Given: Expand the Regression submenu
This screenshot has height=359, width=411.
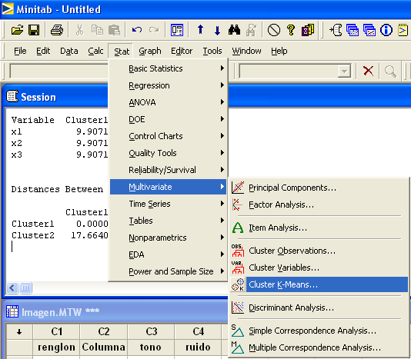Looking at the screenshot, I should [x=168, y=85].
